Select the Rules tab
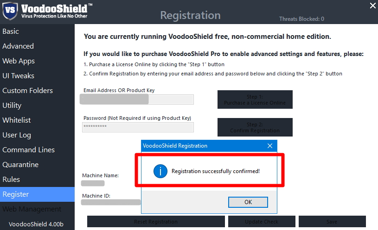 (x=11, y=180)
